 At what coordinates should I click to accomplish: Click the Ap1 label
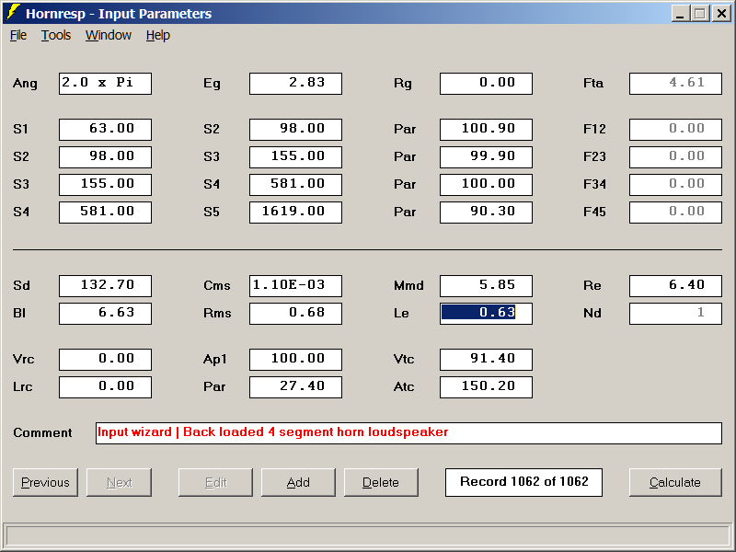(215, 360)
